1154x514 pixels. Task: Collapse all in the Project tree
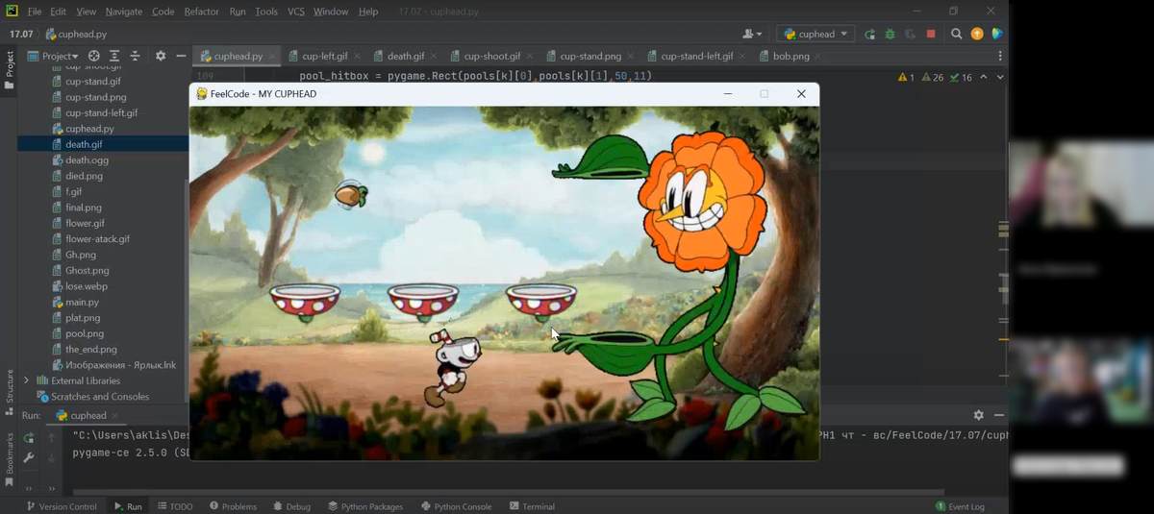pos(135,56)
